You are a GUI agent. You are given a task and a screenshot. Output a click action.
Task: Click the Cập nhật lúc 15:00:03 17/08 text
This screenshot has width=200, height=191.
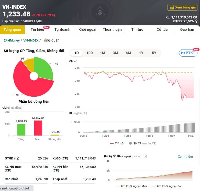pyautogui.click(x=22, y=21)
